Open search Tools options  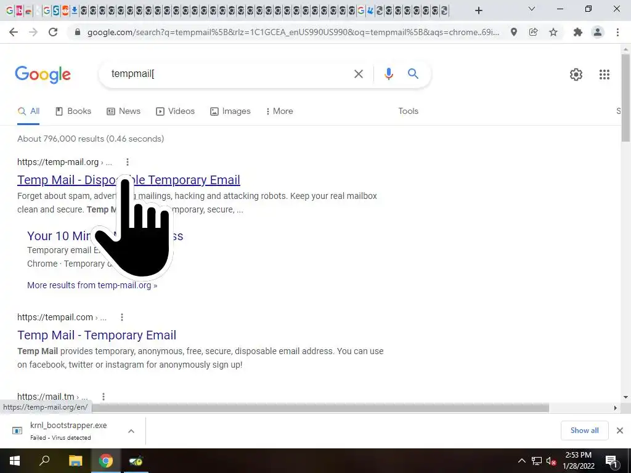point(408,111)
